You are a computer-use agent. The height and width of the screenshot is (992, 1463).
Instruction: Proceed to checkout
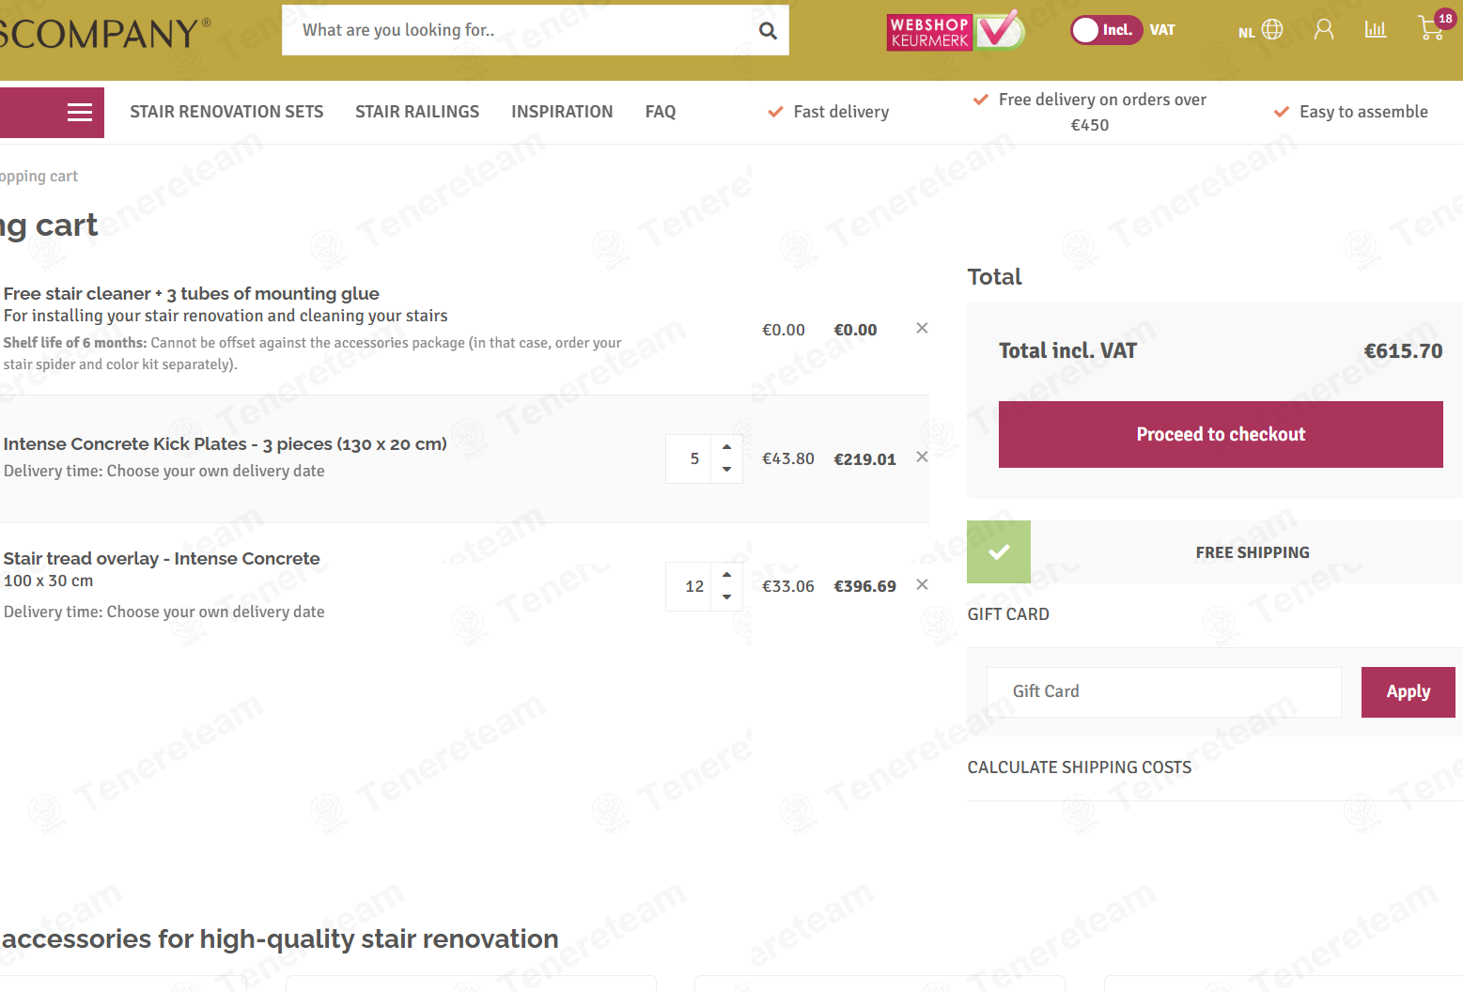click(x=1221, y=434)
